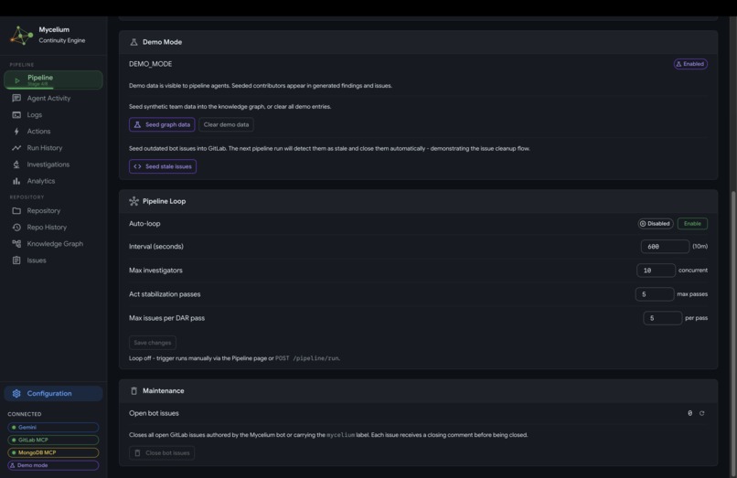
Task: Open Configuration in sidebar
Action: pos(53,393)
